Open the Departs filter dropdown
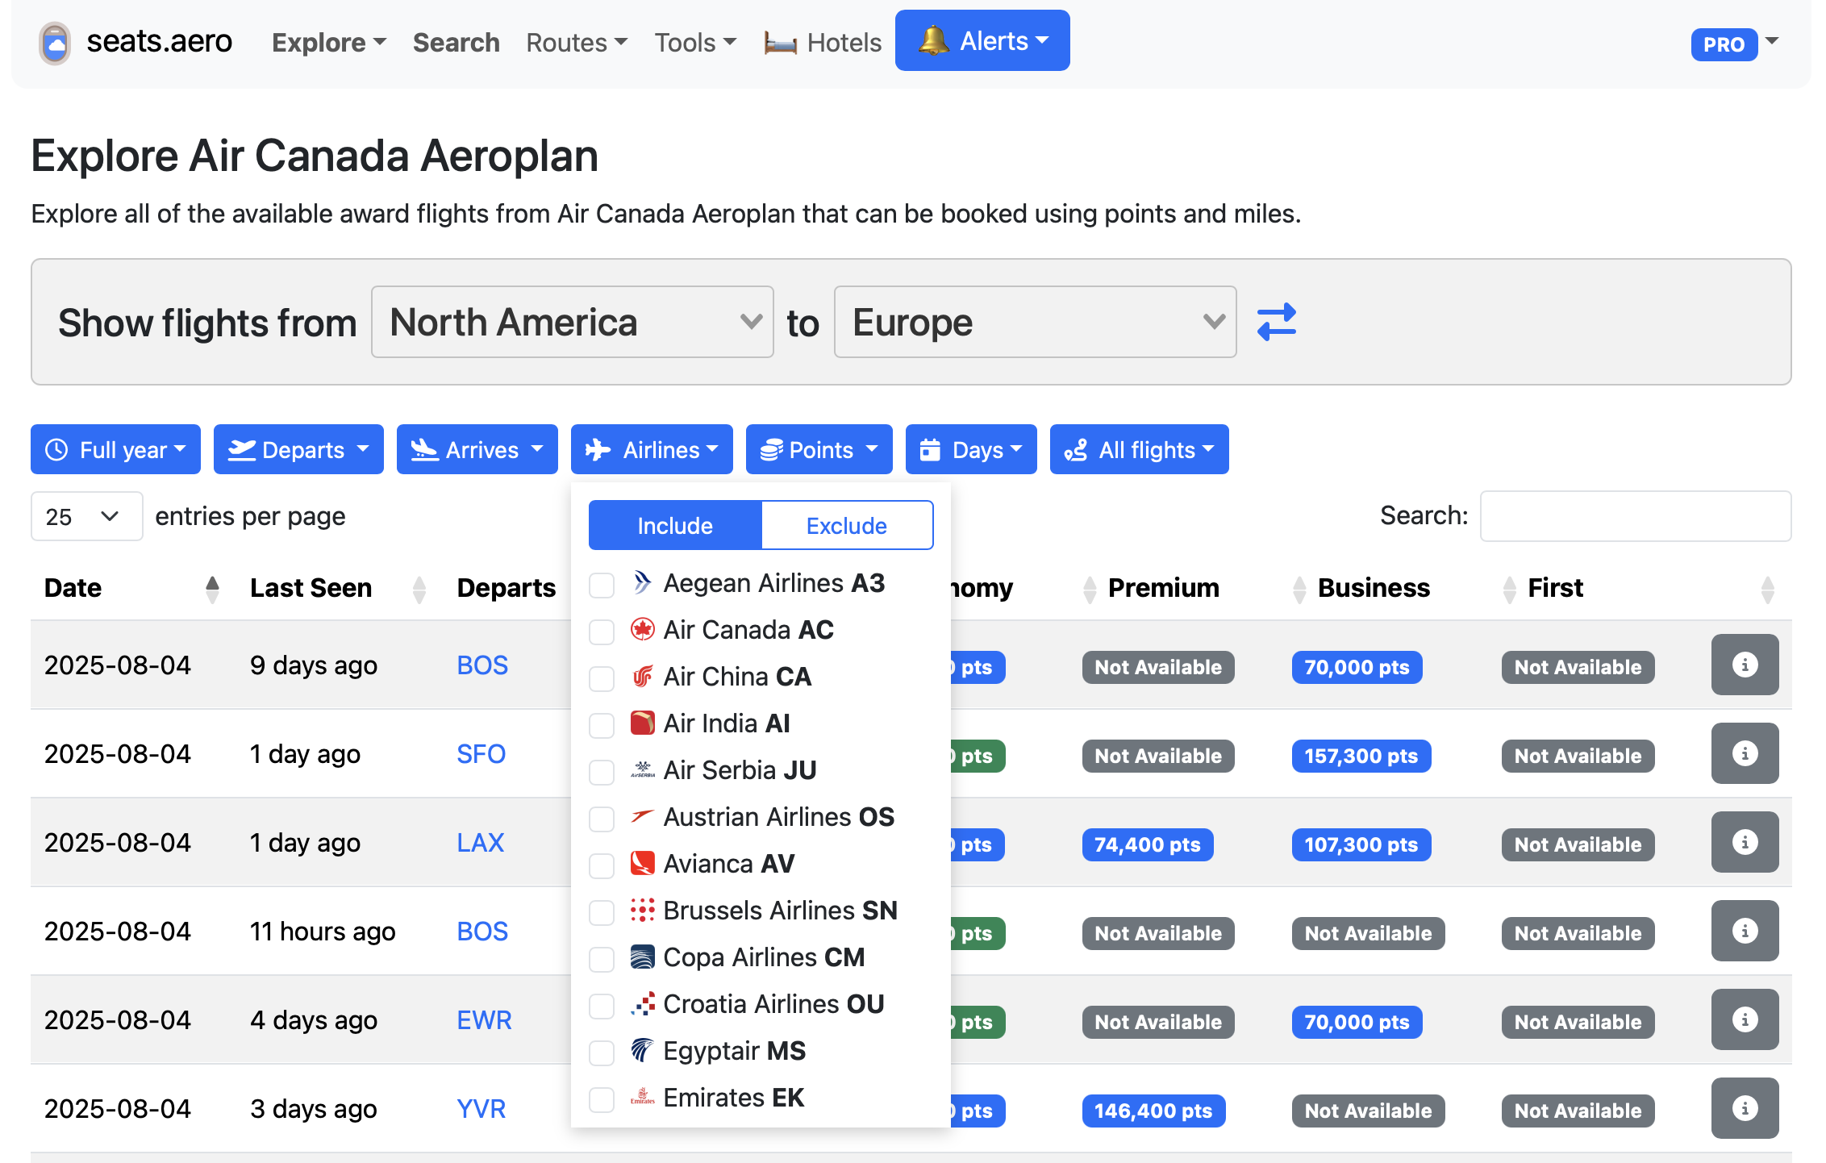 298,449
